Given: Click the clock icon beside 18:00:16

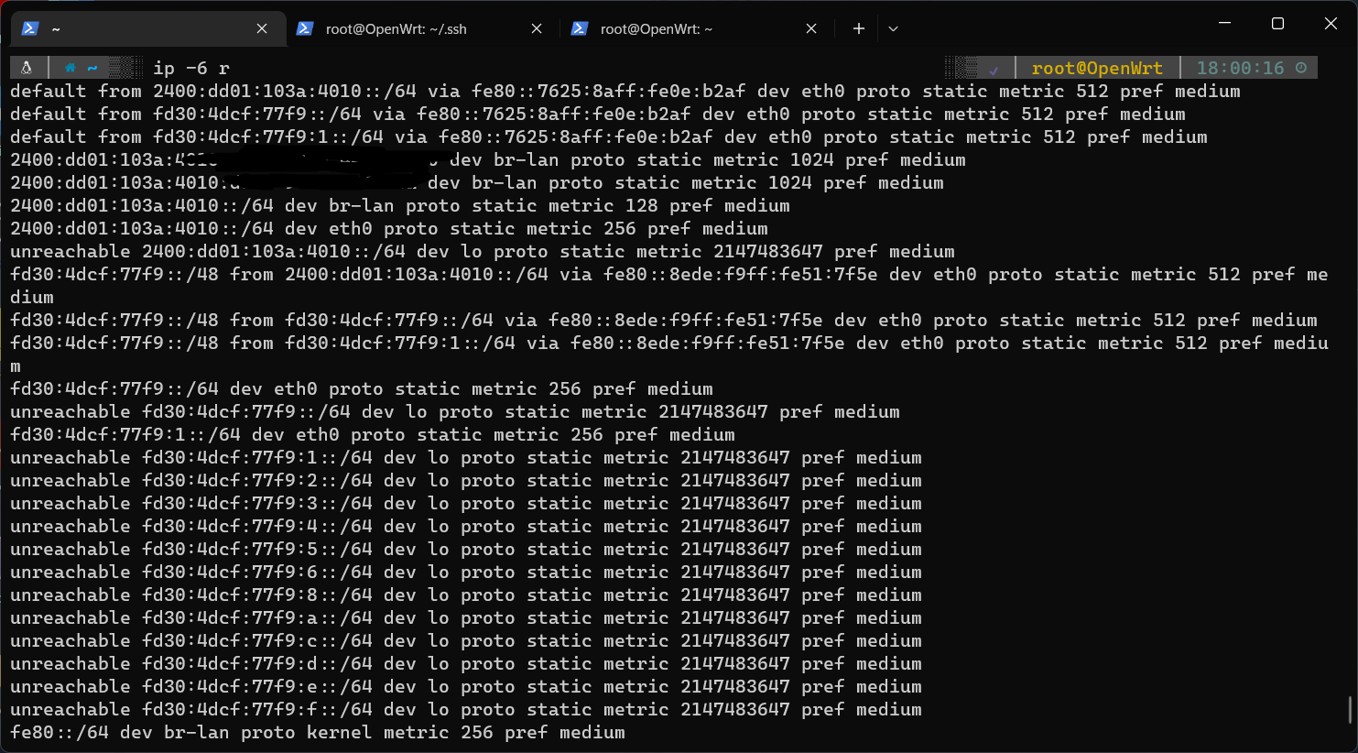Looking at the screenshot, I should click(1301, 68).
